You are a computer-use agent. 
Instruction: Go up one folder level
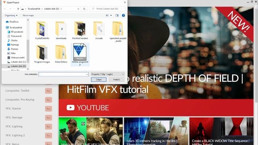coord(18,9)
